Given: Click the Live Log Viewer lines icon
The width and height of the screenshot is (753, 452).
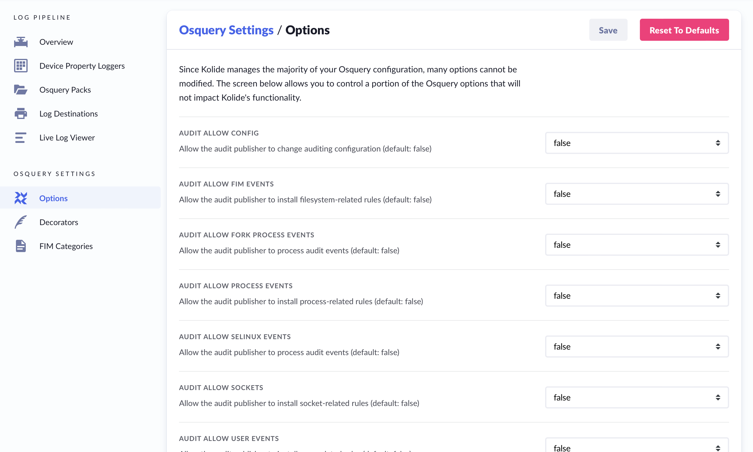Looking at the screenshot, I should [21, 138].
